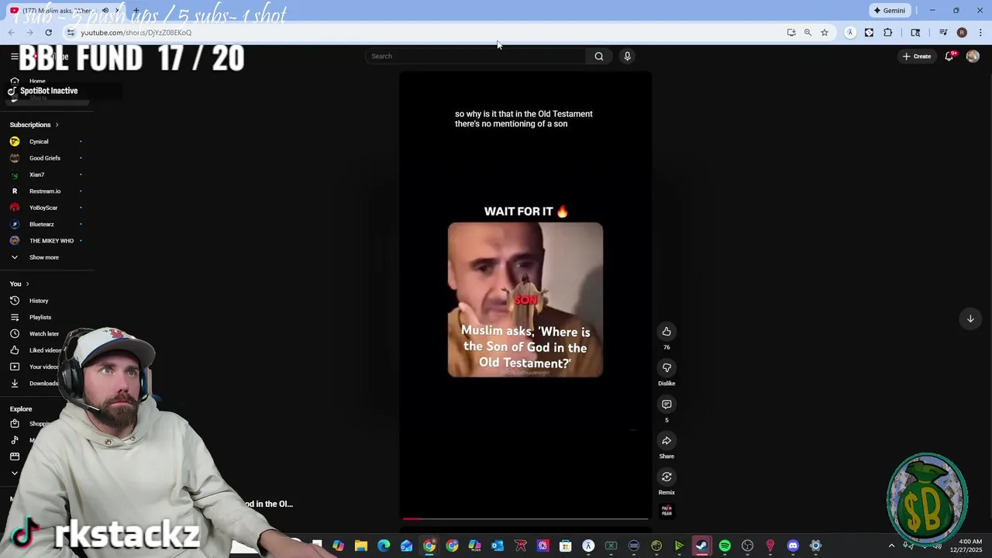
Task: Dislike the Short with the thumbs-down icon
Action: [666, 368]
